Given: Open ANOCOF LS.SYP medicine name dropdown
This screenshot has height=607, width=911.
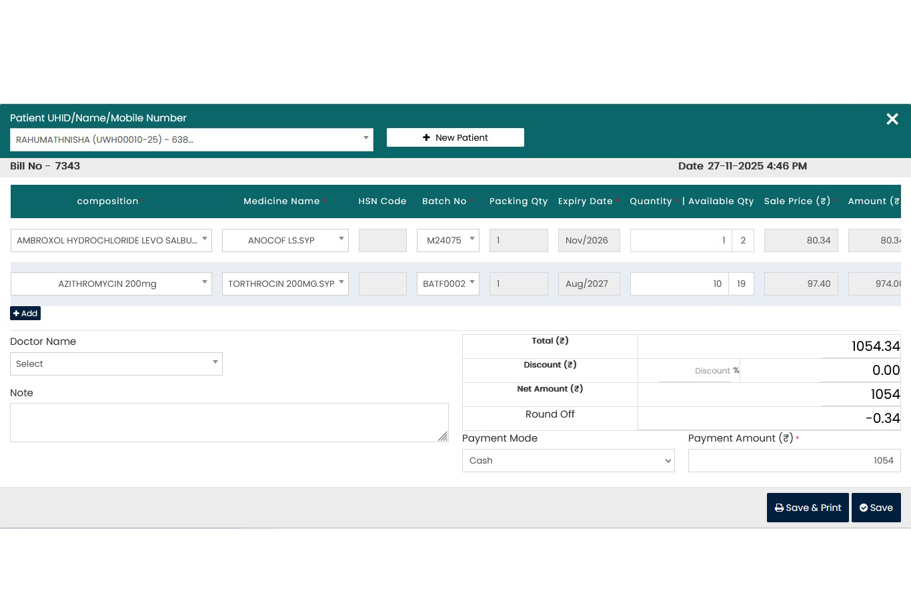Looking at the screenshot, I should pyautogui.click(x=285, y=241).
